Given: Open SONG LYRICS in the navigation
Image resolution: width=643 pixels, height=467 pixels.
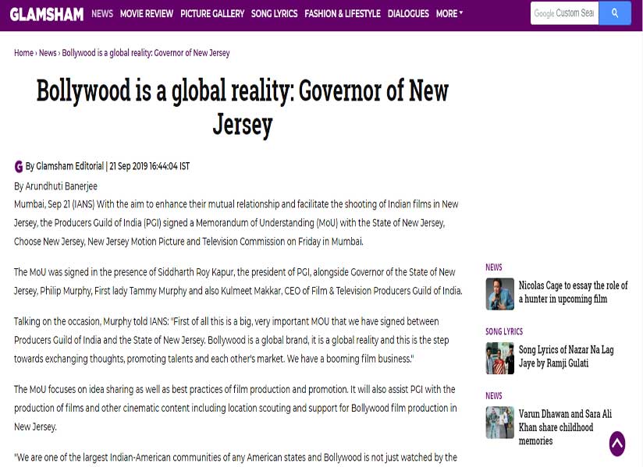Looking at the screenshot, I should coord(275,13).
